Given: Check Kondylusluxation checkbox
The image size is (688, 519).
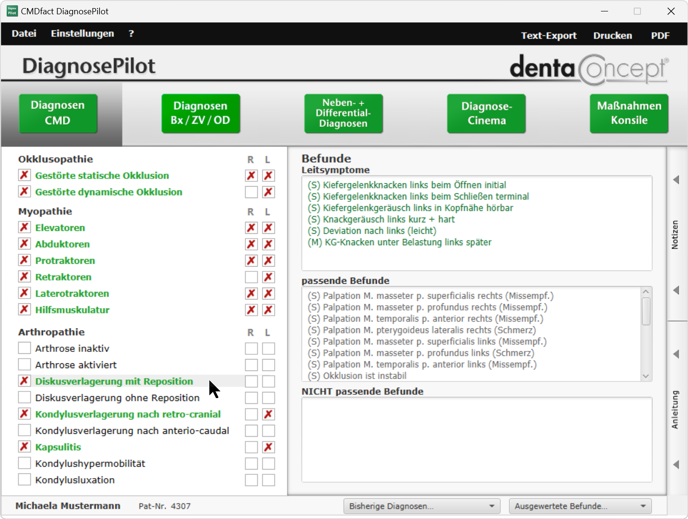Looking at the screenshot, I should click(24, 479).
